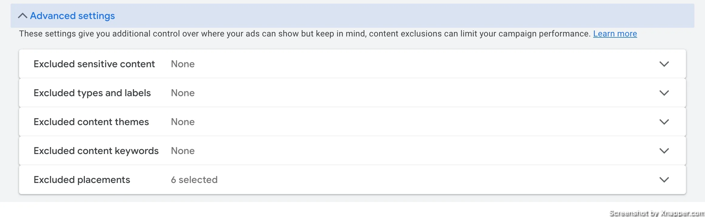Select the Excluded content keywords label

[x=96, y=151]
